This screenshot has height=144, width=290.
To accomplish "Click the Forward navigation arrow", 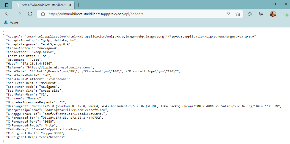I will pos(19,14).
